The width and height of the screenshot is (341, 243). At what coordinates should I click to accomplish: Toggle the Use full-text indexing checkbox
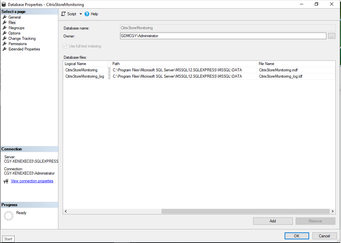(65, 46)
